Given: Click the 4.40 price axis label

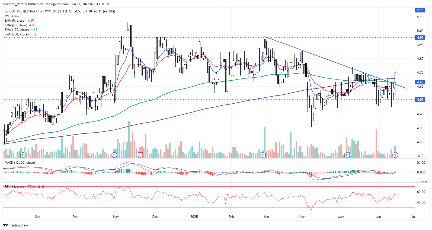Looking at the screenshot, I should (420, 114).
